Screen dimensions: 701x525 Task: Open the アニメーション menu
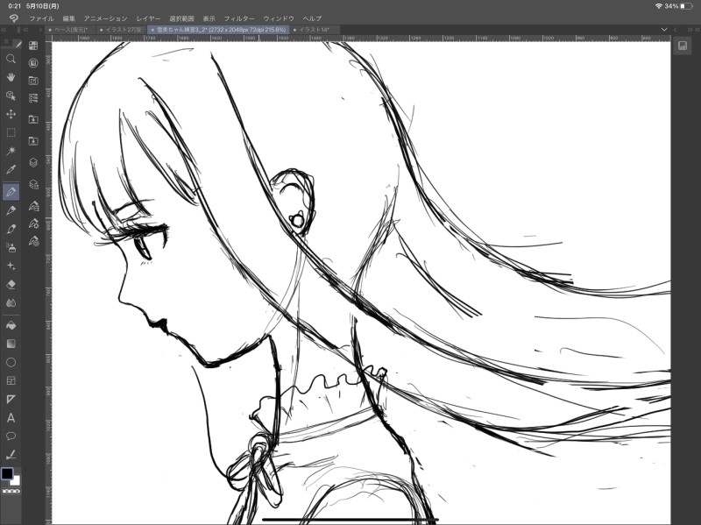tap(105, 18)
